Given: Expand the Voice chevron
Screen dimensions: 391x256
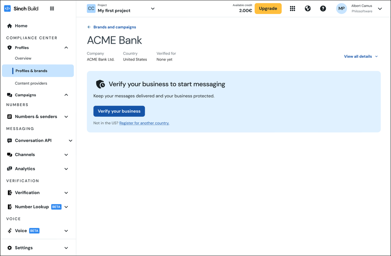Looking at the screenshot, I should click(66, 231).
